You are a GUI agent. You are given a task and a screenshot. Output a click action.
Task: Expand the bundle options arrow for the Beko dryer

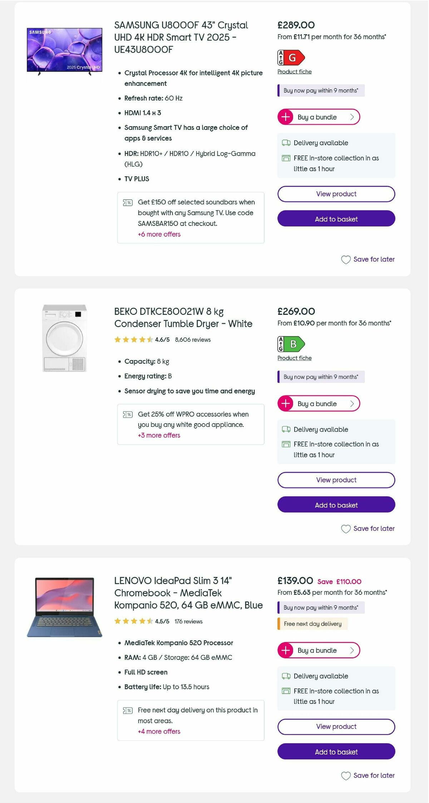click(352, 404)
